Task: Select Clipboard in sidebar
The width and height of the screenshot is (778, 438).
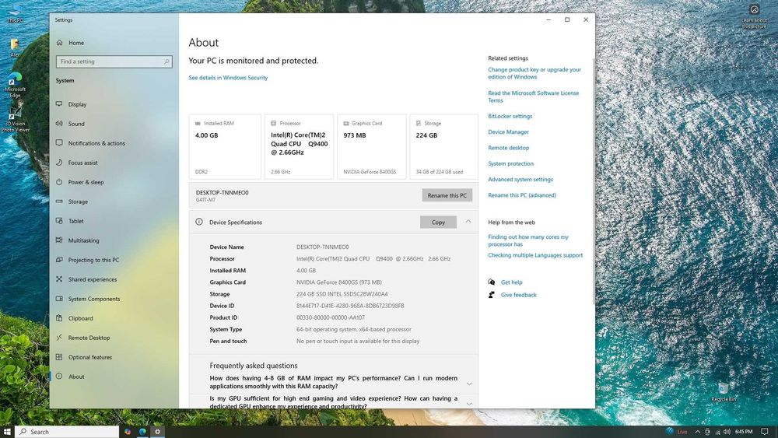Action: pyautogui.click(x=80, y=318)
